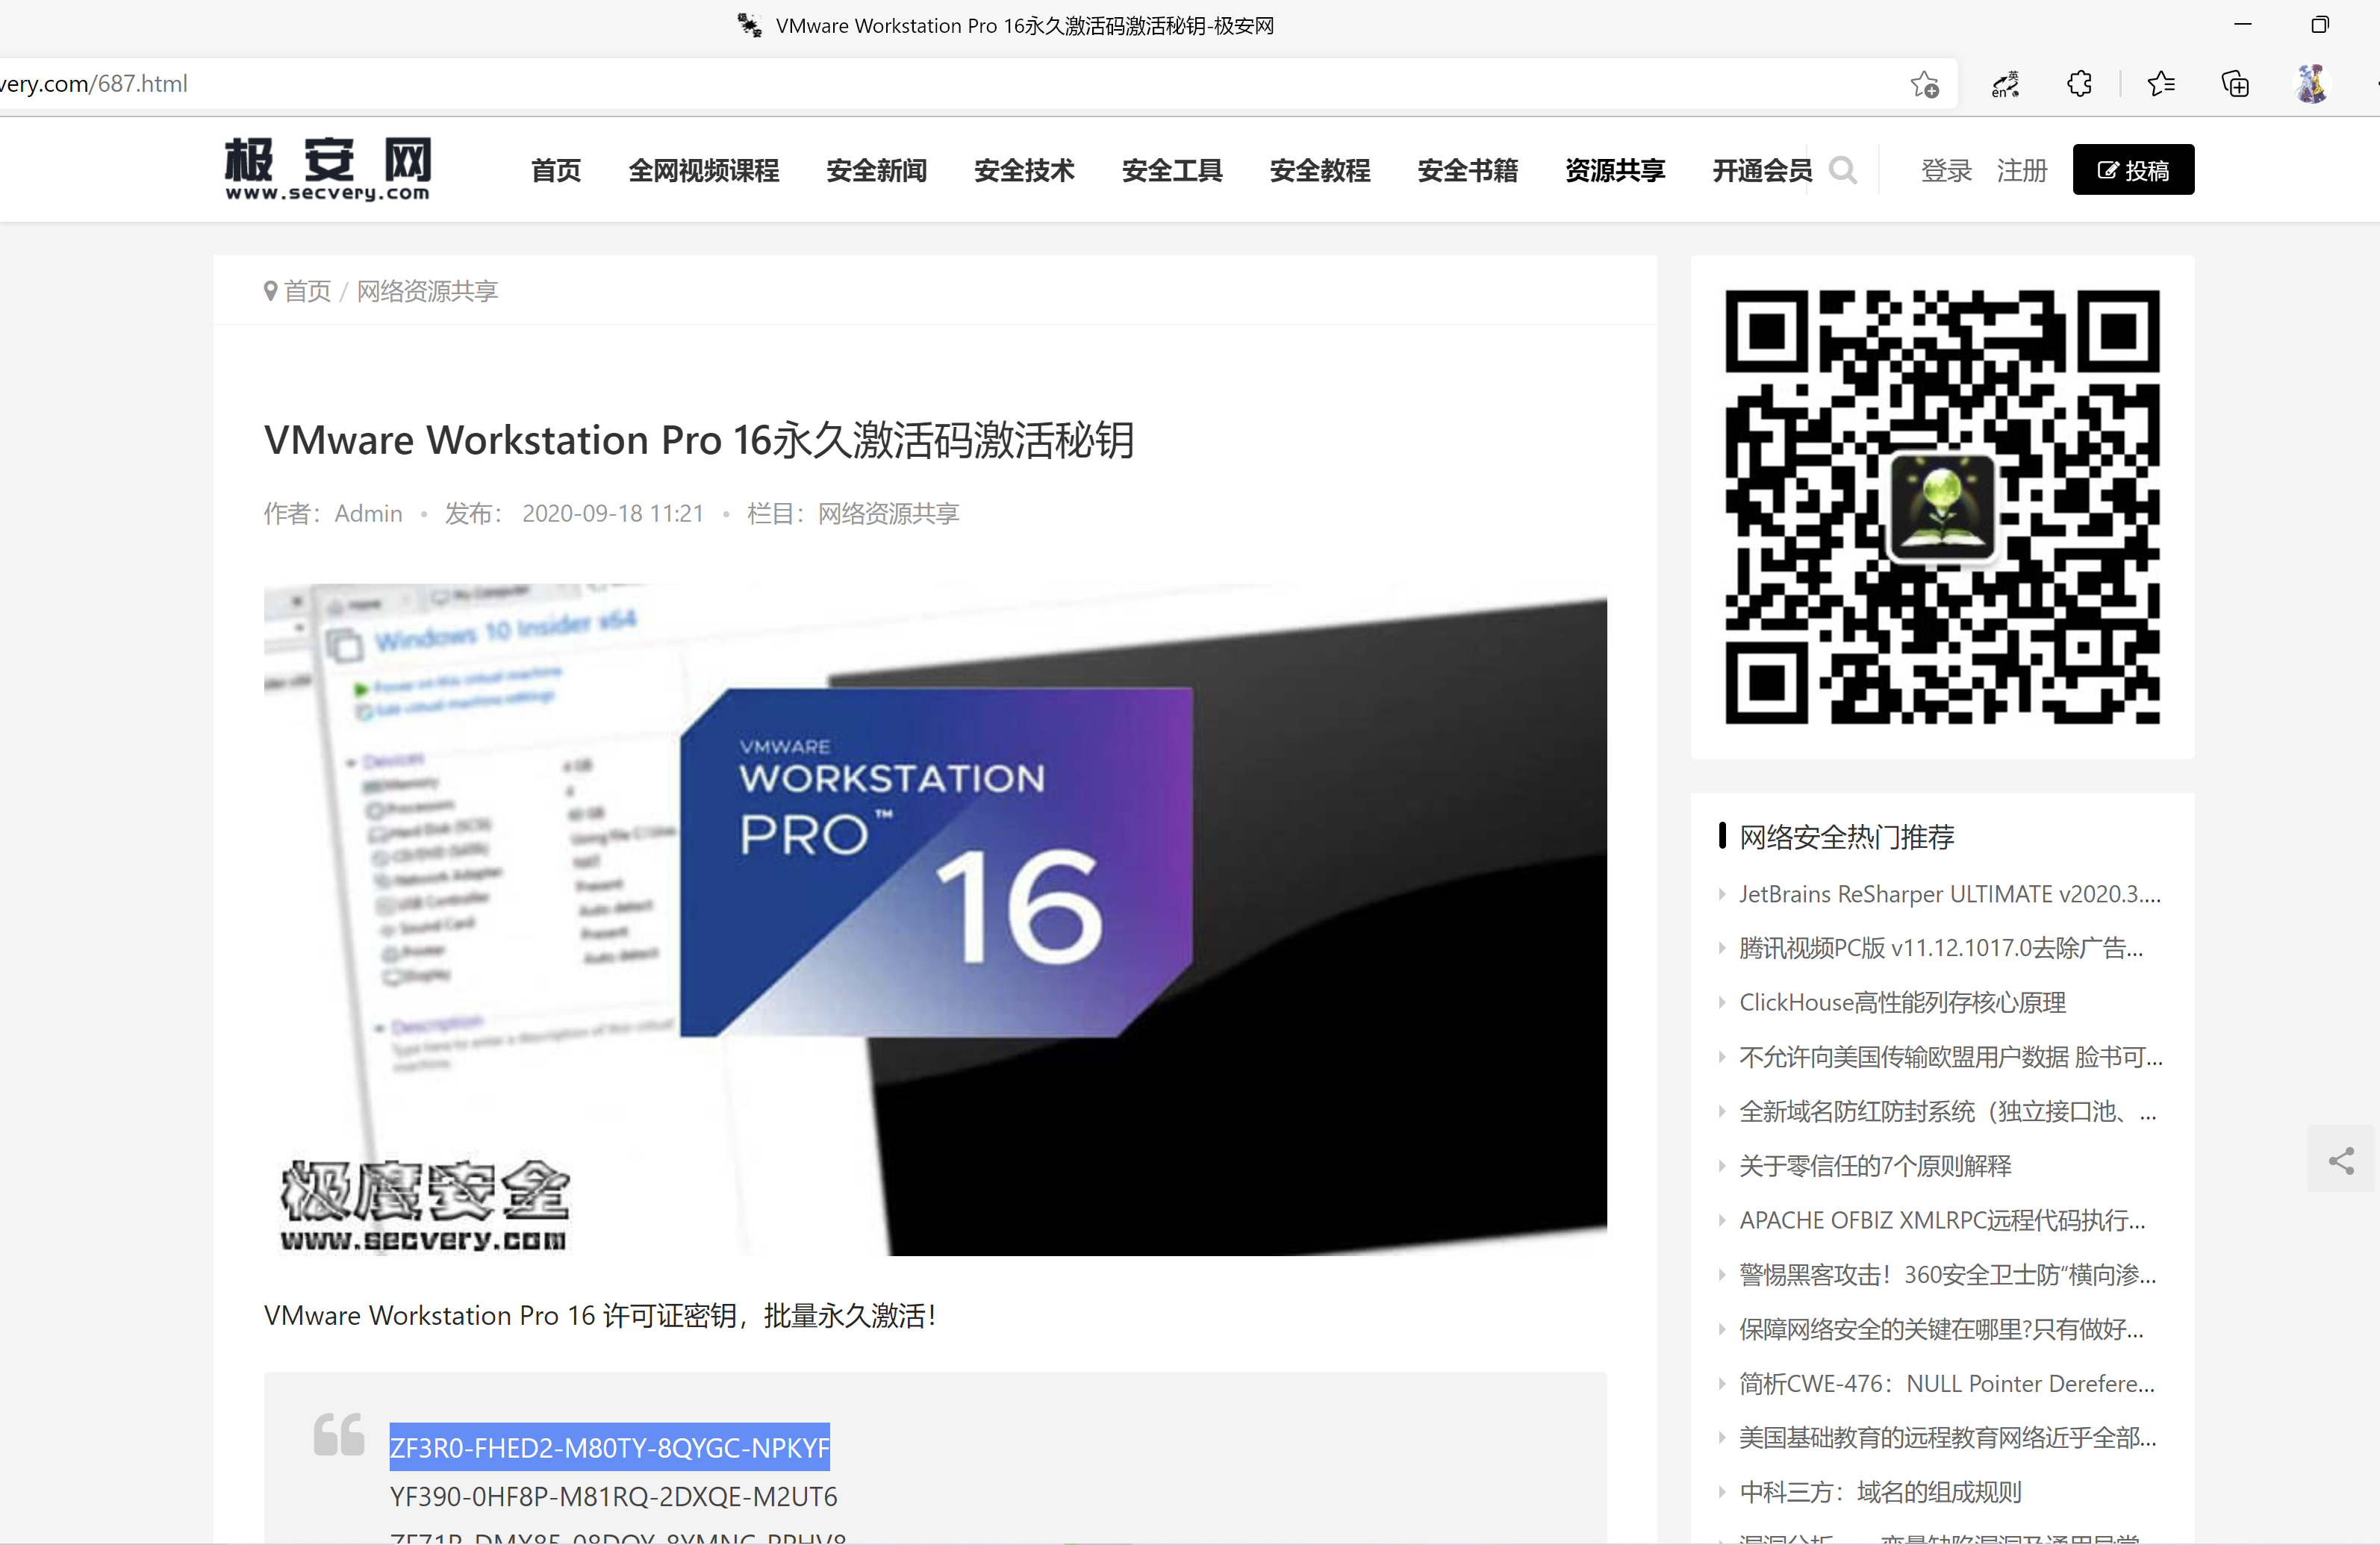Click the page favicon in title bar
The height and width of the screenshot is (1545, 2380).
pyautogui.click(x=749, y=25)
